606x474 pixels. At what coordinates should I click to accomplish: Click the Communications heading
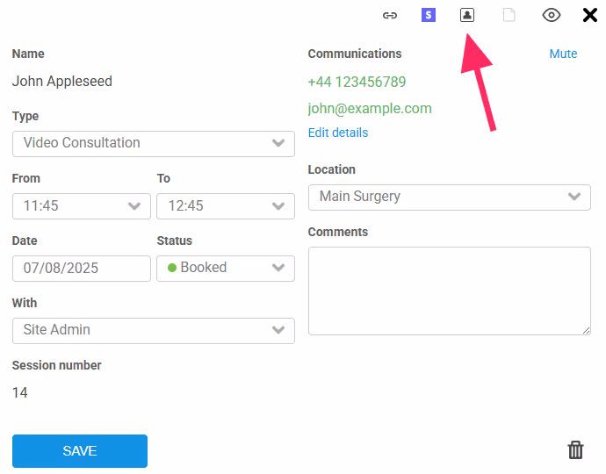coord(355,54)
